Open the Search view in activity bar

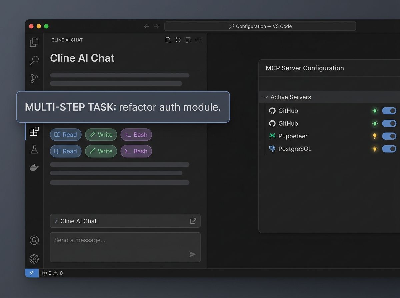(34, 60)
